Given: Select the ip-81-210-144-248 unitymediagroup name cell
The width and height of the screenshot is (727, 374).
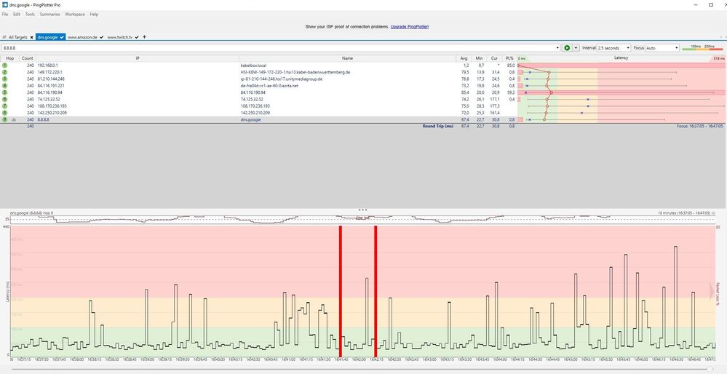Looking at the screenshot, I should (282, 79).
